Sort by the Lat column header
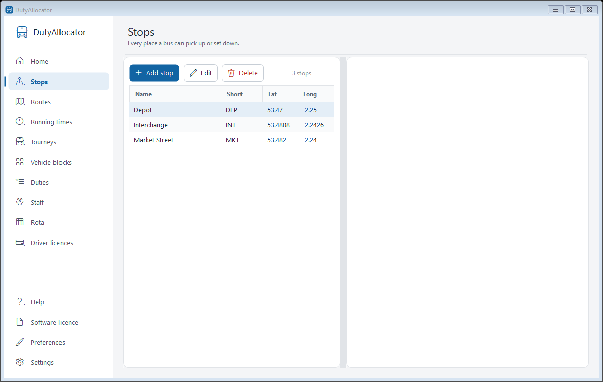 pos(280,94)
